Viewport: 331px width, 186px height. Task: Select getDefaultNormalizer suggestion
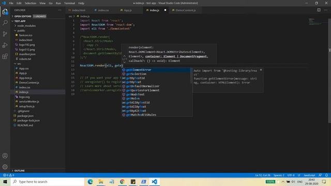point(156,86)
